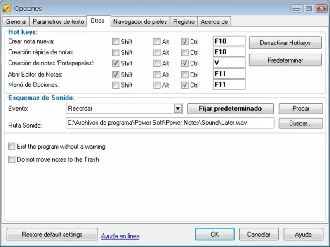Click the Power Notes title bar icon
Viewport: 330px width, 247px height.
[7, 8]
